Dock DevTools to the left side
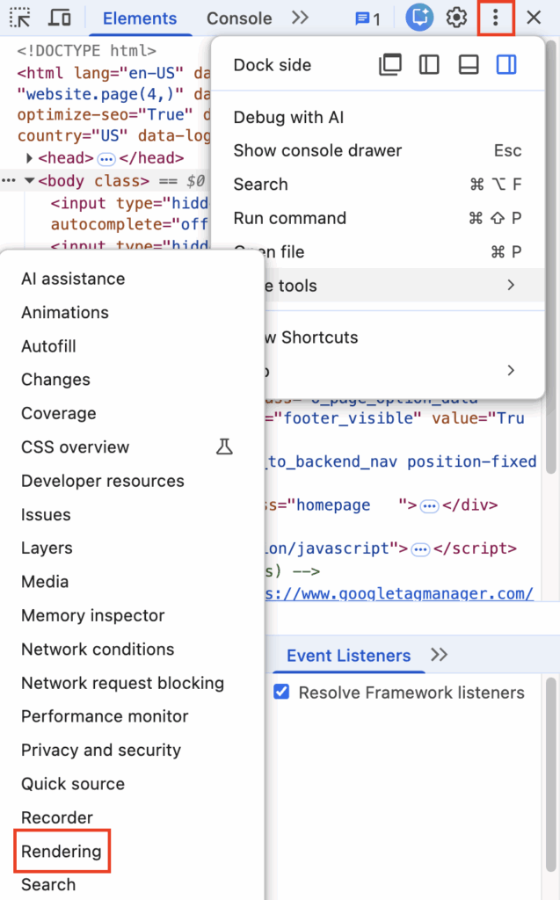 coord(428,64)
